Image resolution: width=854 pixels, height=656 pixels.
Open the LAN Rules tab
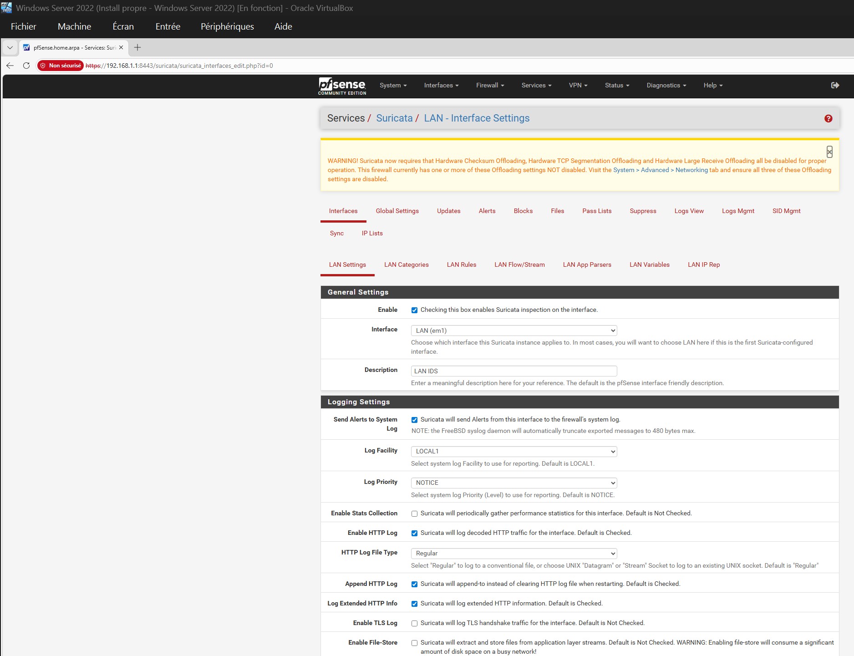point(461,264)
